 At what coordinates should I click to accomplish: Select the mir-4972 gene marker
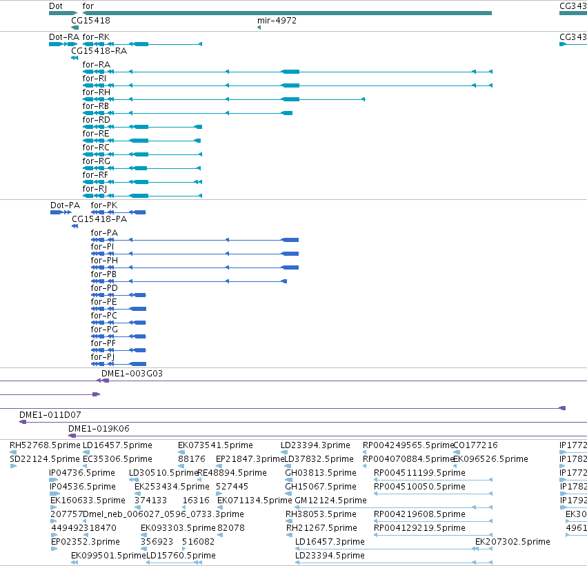point(259,28)
